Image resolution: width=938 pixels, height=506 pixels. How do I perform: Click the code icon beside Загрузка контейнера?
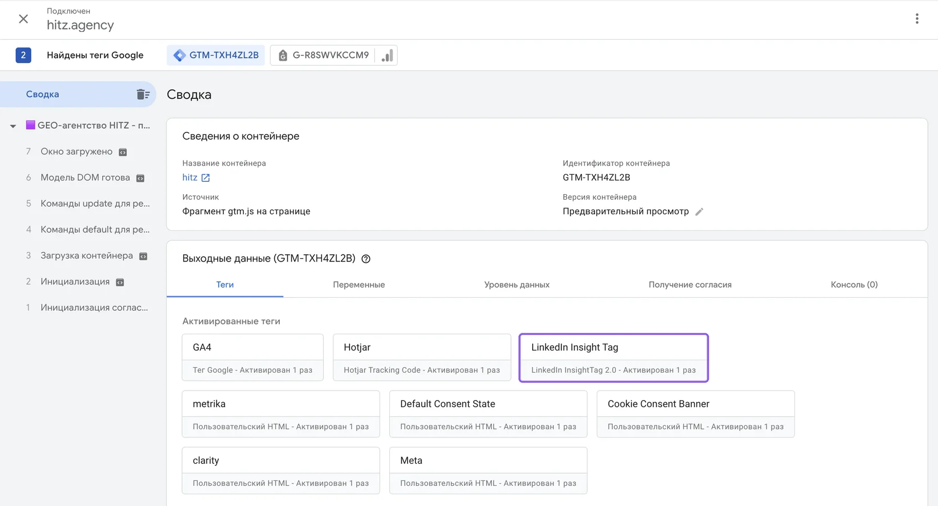[x=143, y=256]
